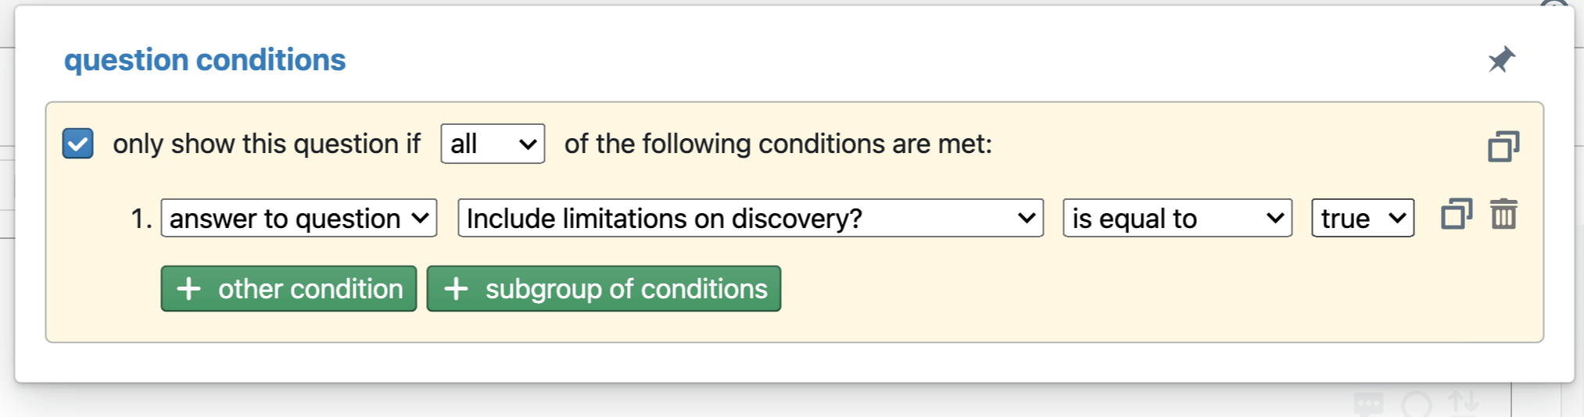Open the all/any conditions dropdown

pos(493,144)
